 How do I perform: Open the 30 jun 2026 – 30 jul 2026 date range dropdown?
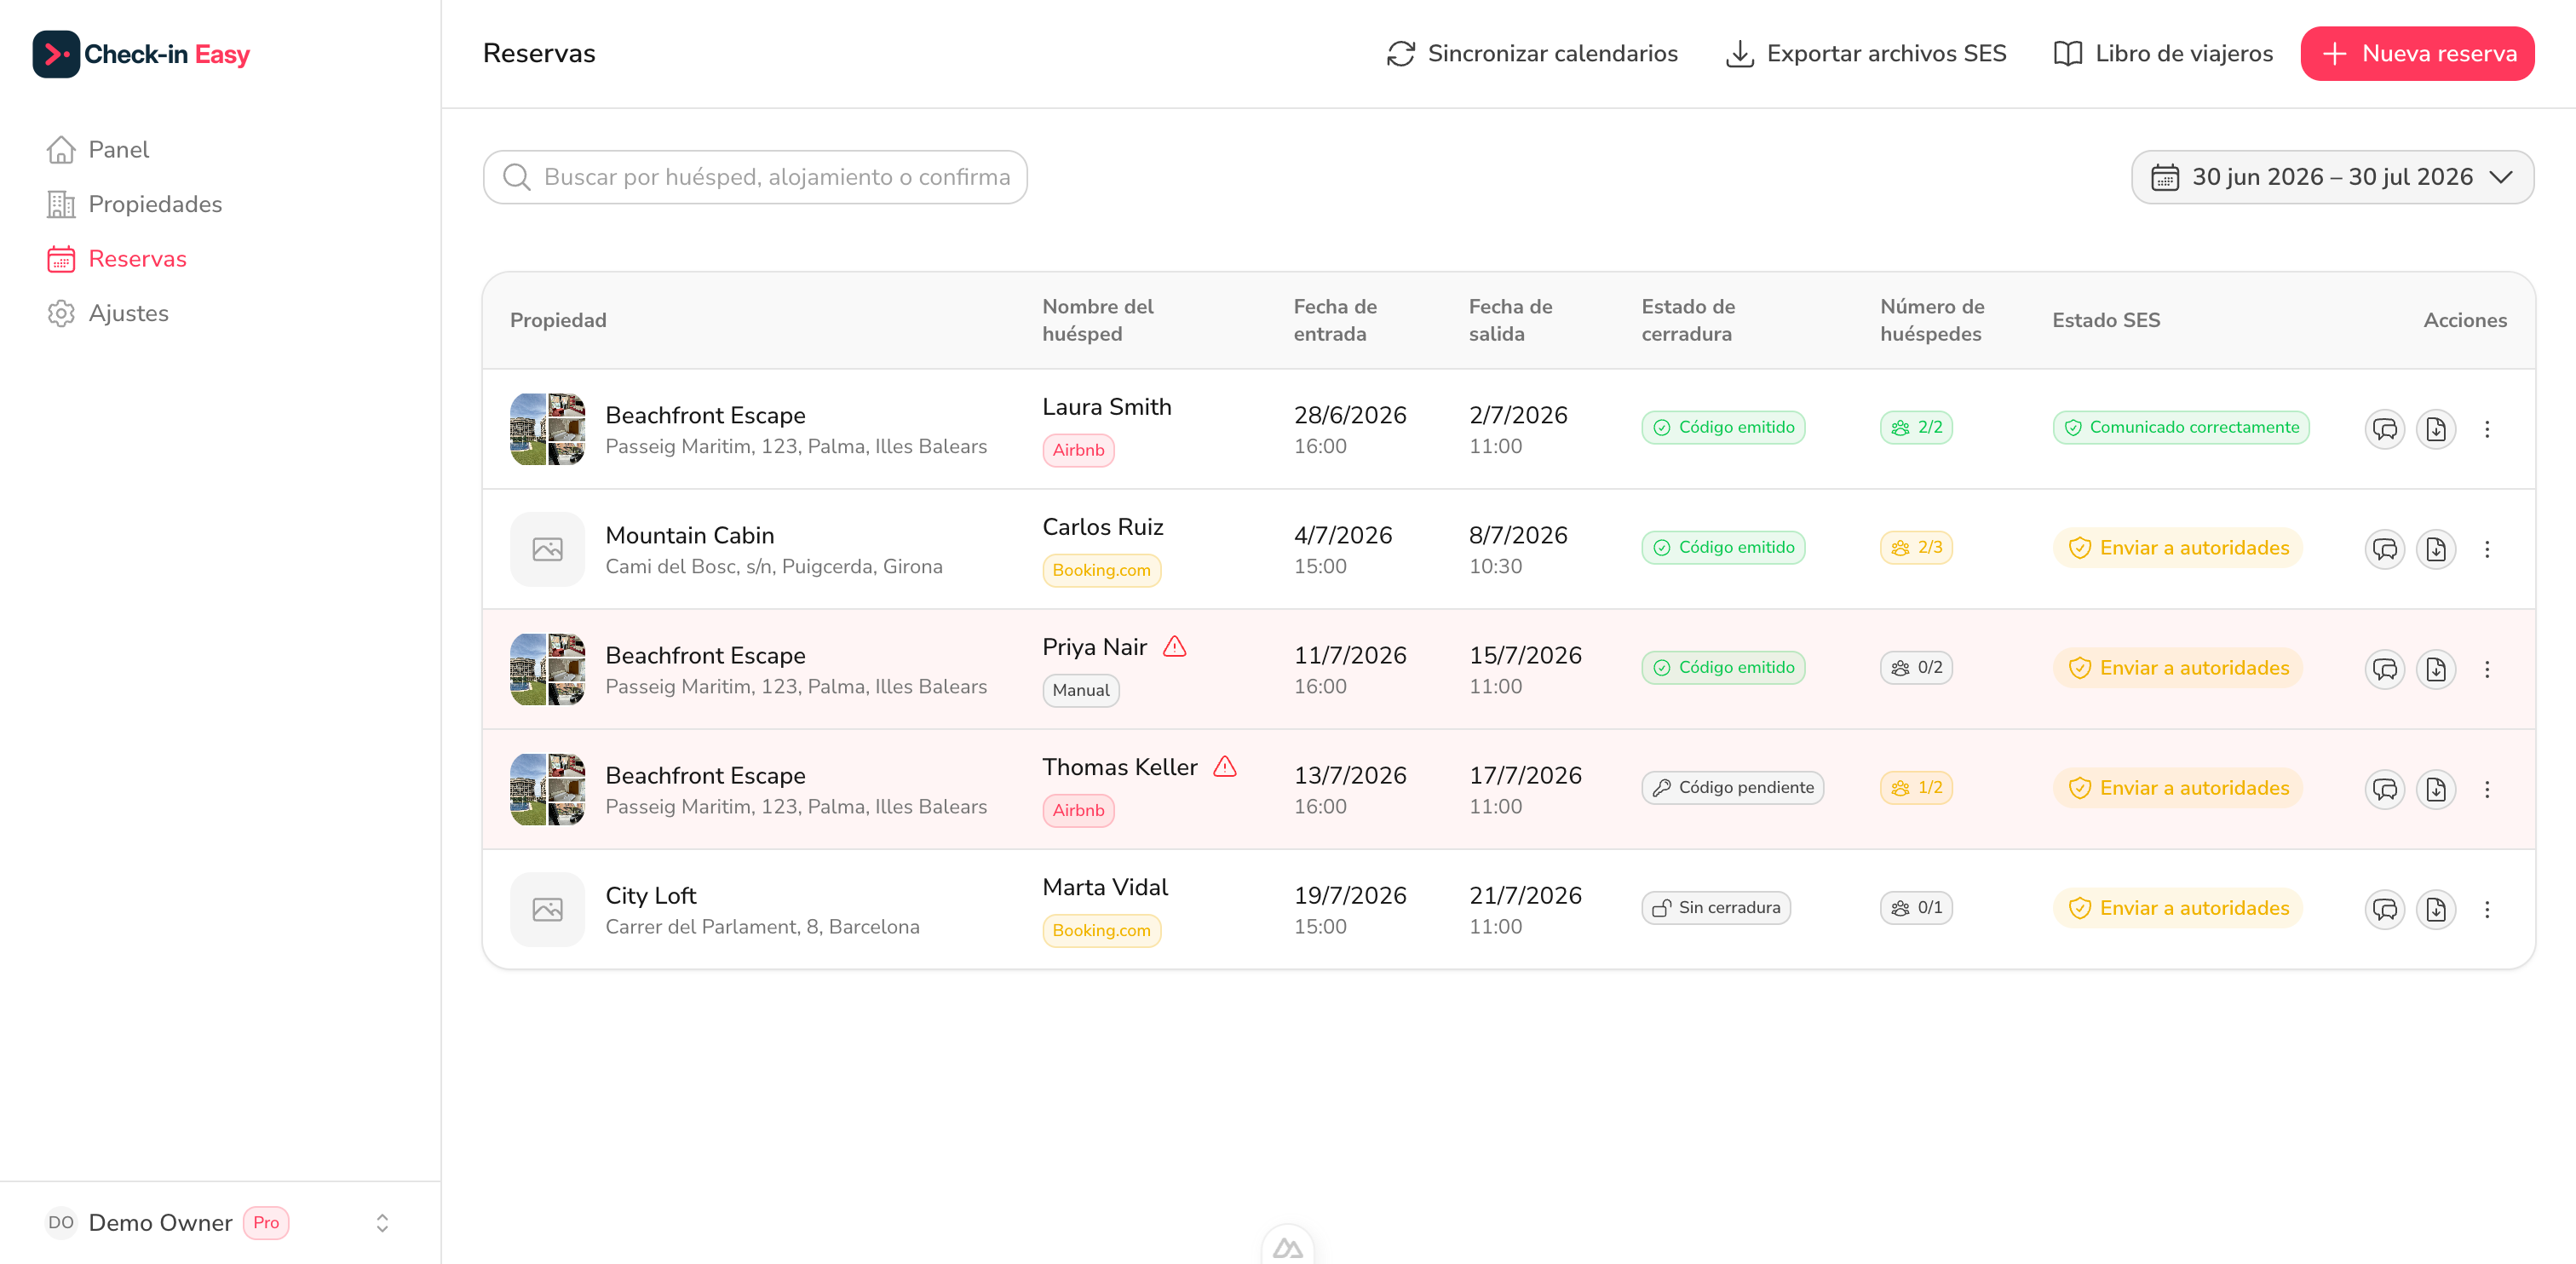click(2332, 177)
